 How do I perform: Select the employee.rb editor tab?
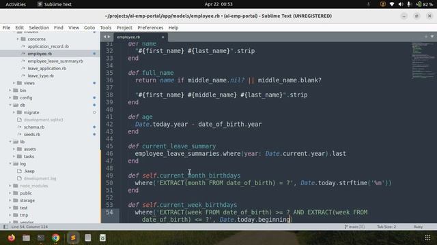click(140, 37)
